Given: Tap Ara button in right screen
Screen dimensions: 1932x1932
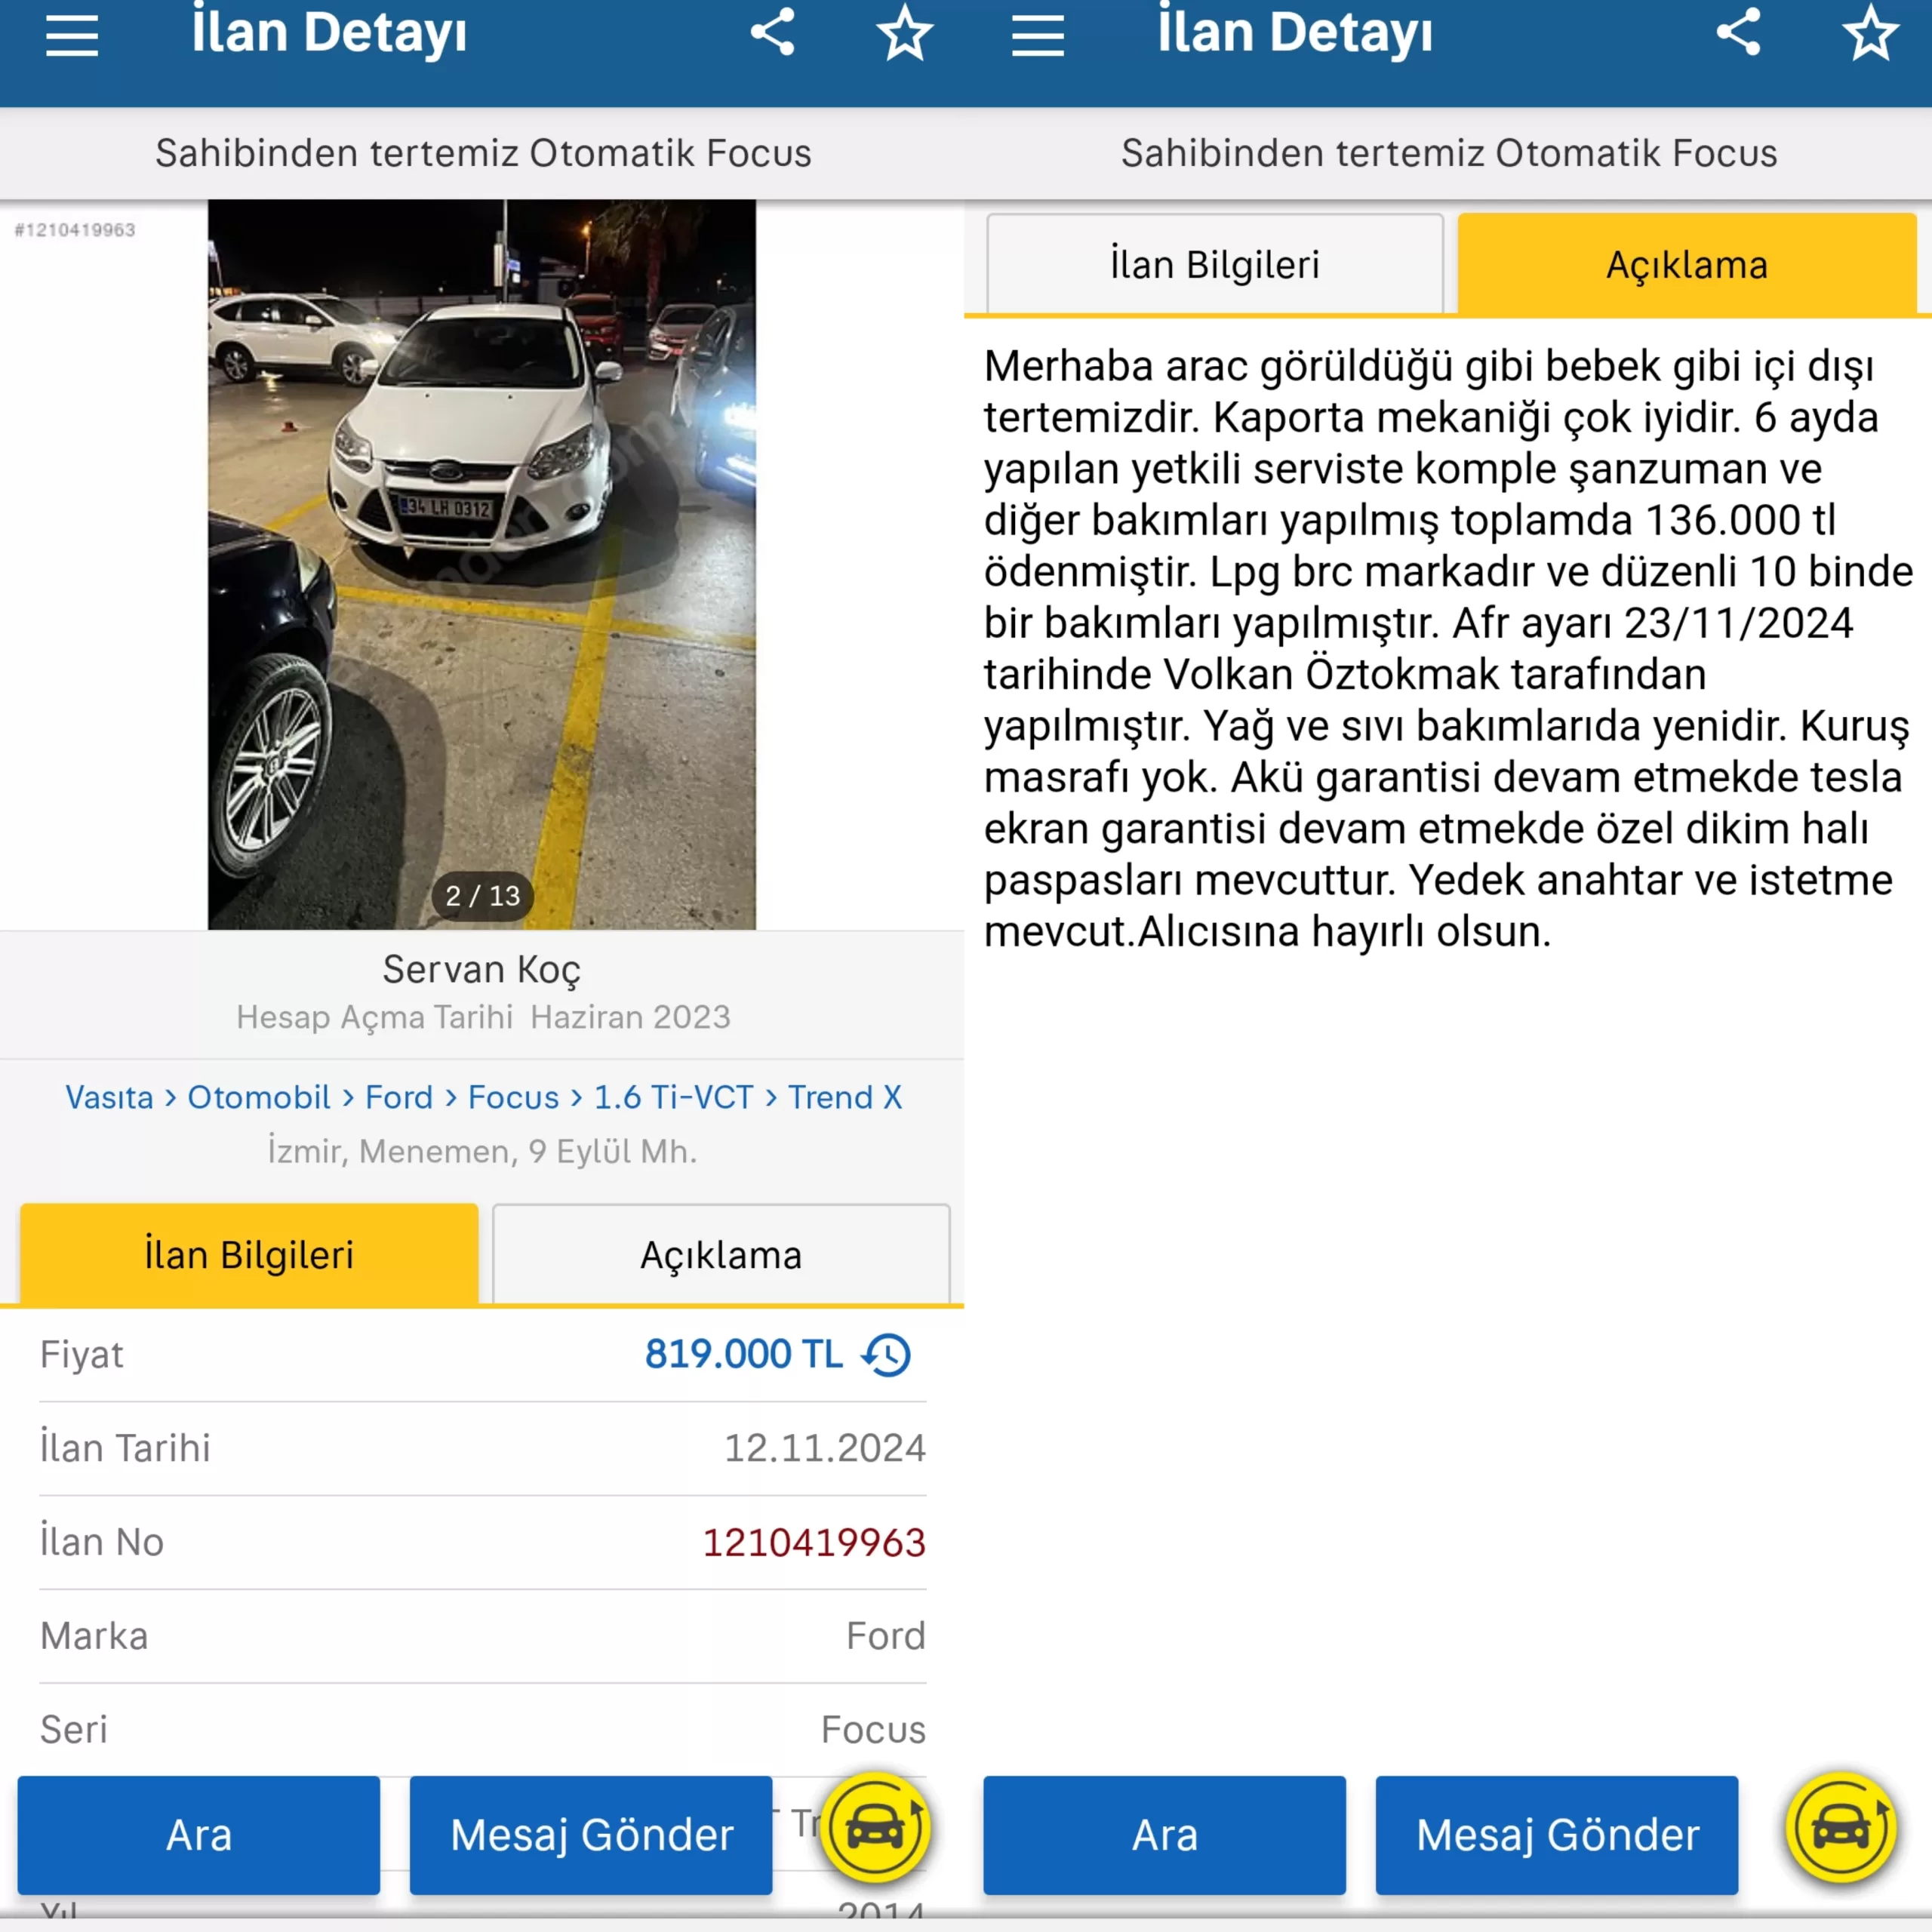Looking at the screenshot, I should click(x=1165, y=1835).
